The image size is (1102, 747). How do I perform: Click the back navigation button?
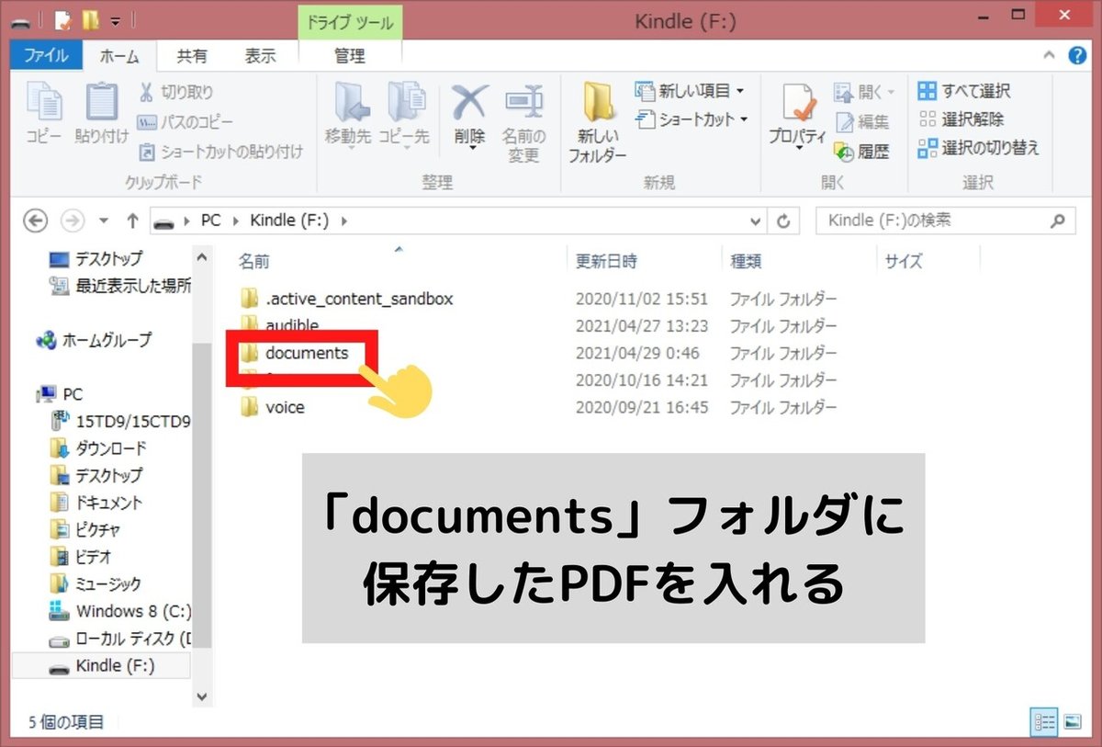pyautogui.click(x=35, y=221)
